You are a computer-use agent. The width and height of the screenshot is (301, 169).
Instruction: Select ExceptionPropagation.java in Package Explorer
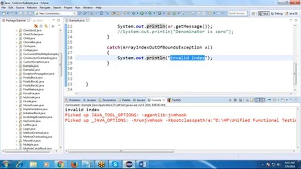pos(39,74)
